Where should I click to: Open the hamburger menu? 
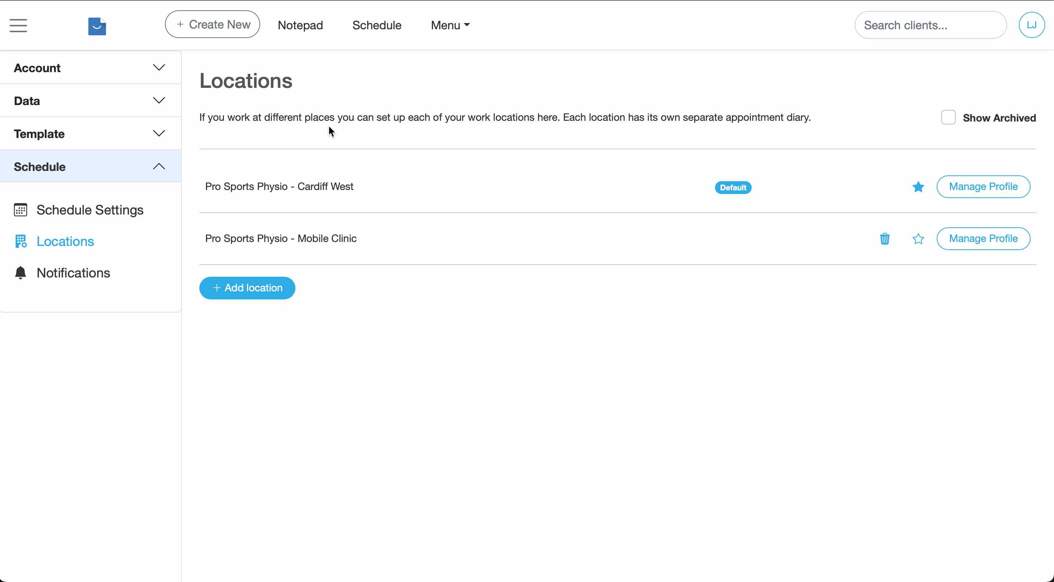[18, 25]
